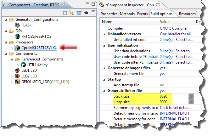Viewport: 213px width, 136px height.
Task: Collapse the Generate debugger files group
Action: click(104, 68)
